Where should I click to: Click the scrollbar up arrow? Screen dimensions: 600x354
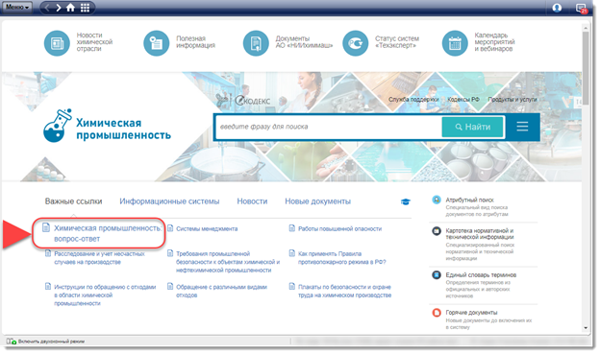point(586,28)
